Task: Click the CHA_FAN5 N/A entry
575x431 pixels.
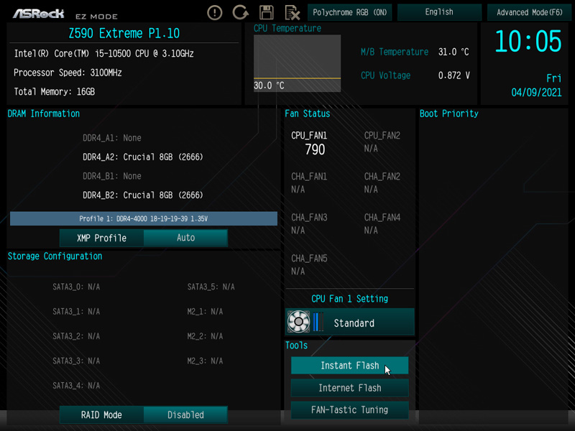Action: 309,265
